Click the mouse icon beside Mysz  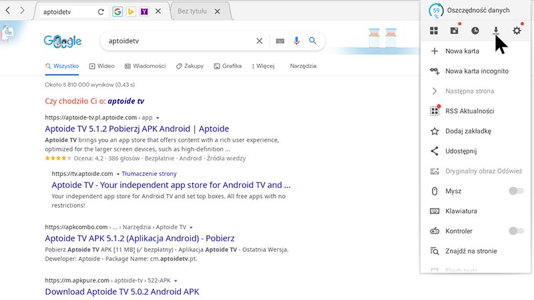435,191
